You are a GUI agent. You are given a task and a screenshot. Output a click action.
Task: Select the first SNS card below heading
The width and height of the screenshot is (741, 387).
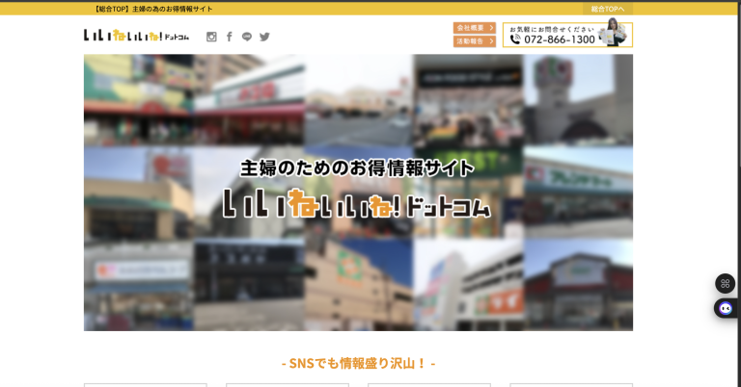(145, 384)
